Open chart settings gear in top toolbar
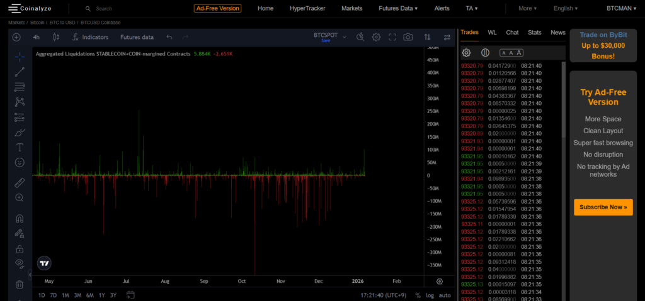The height and width of the screenshot is (301, 645). (x=376, y=37)
